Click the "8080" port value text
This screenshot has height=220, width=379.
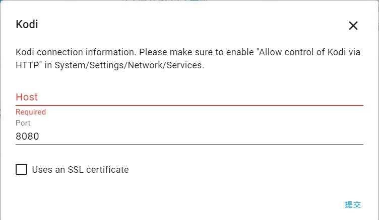pos(27,136)
